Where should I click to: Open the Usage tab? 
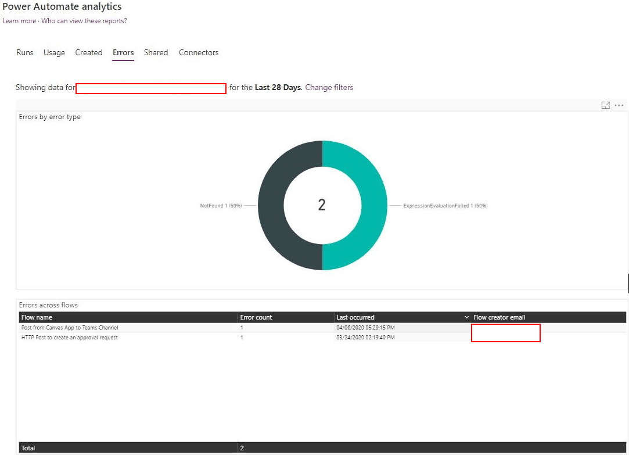tap(54, 52)
